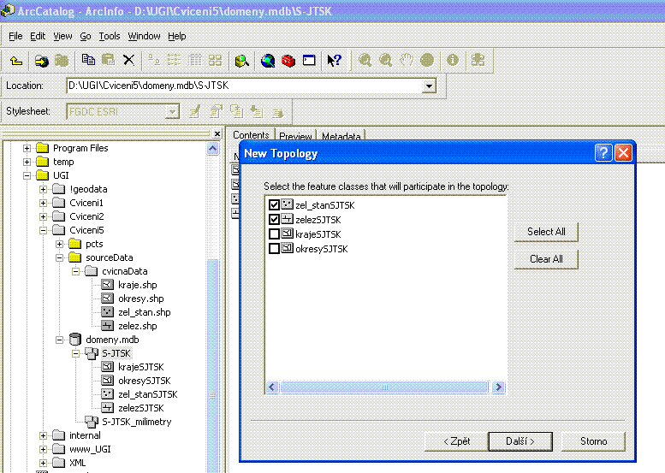Collapse the UGI folder node
Screen dimensions: 665x473
[27, 175]
